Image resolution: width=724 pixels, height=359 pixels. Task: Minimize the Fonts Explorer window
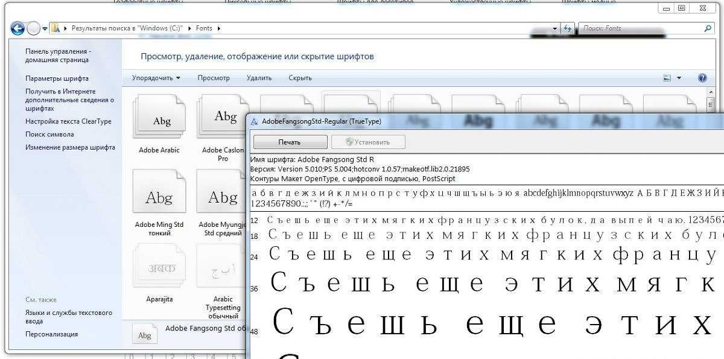pos(667,8)
